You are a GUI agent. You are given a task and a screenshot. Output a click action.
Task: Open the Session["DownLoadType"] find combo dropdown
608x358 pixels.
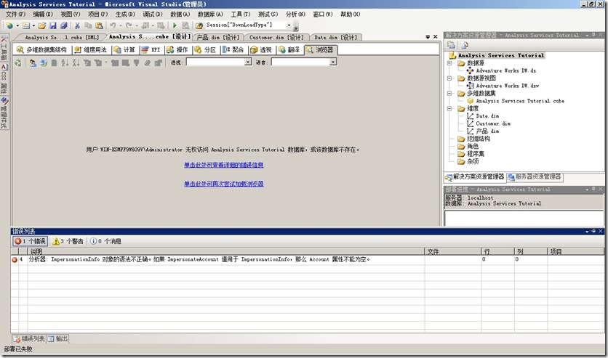[x=289, y=25]
